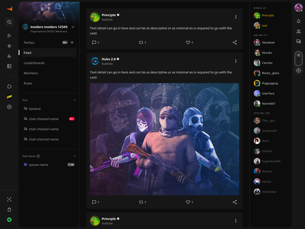The height and width of the screenshot is (229, 305).
Task: Open admin Iam in the member list
Action: pyautogui.click(x=261, y=25)
